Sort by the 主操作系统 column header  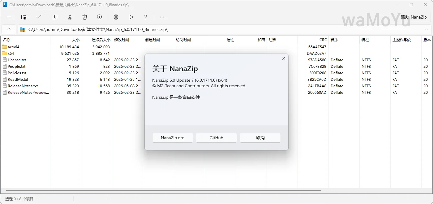[406, 40]
